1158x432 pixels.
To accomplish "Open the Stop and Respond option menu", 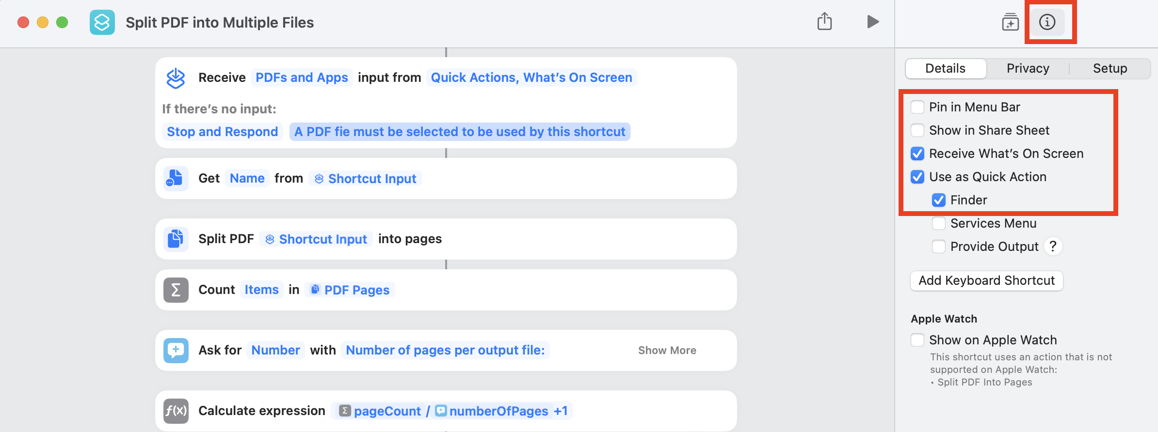I will [222, 132].
